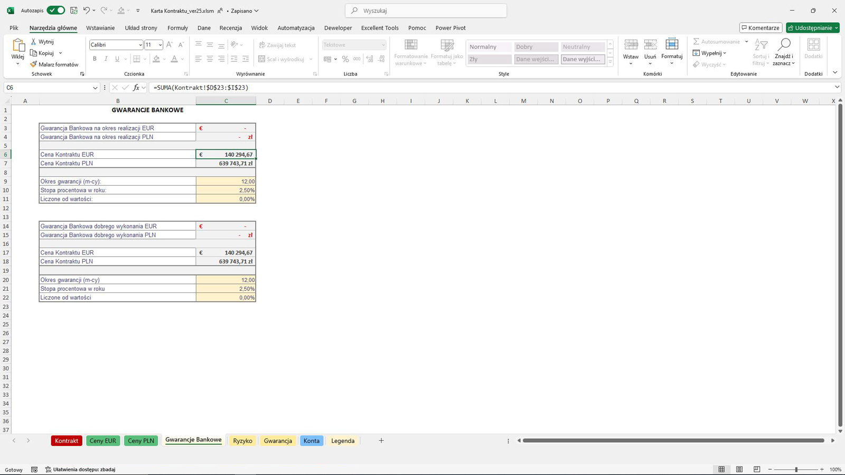The width and height of the screenshot is (845, 475).
Task: Click the Komentarze button
Action: [x=760, y=28]
